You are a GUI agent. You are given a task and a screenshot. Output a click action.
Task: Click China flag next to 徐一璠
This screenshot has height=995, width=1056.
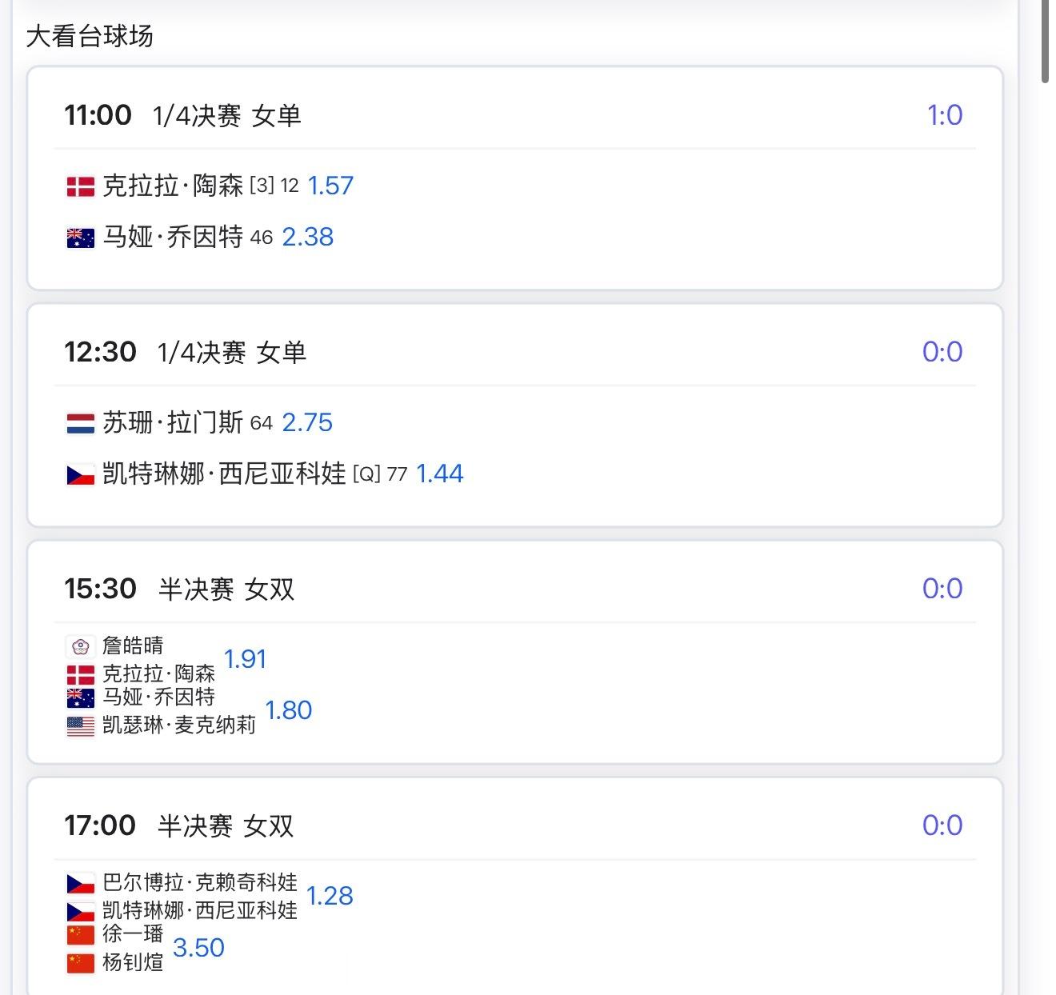pyautogui.click(x=80, y=934)
